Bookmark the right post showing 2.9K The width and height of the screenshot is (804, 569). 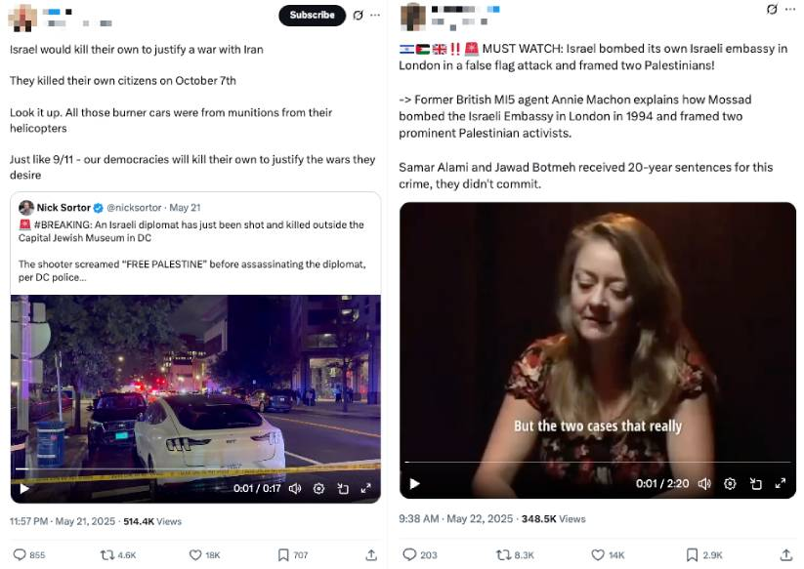click(x=704, y=554)
